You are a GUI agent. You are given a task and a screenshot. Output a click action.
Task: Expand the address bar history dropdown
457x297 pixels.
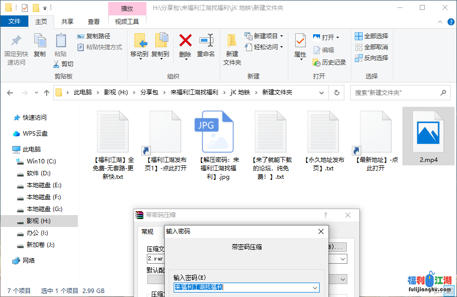point(322,93)
